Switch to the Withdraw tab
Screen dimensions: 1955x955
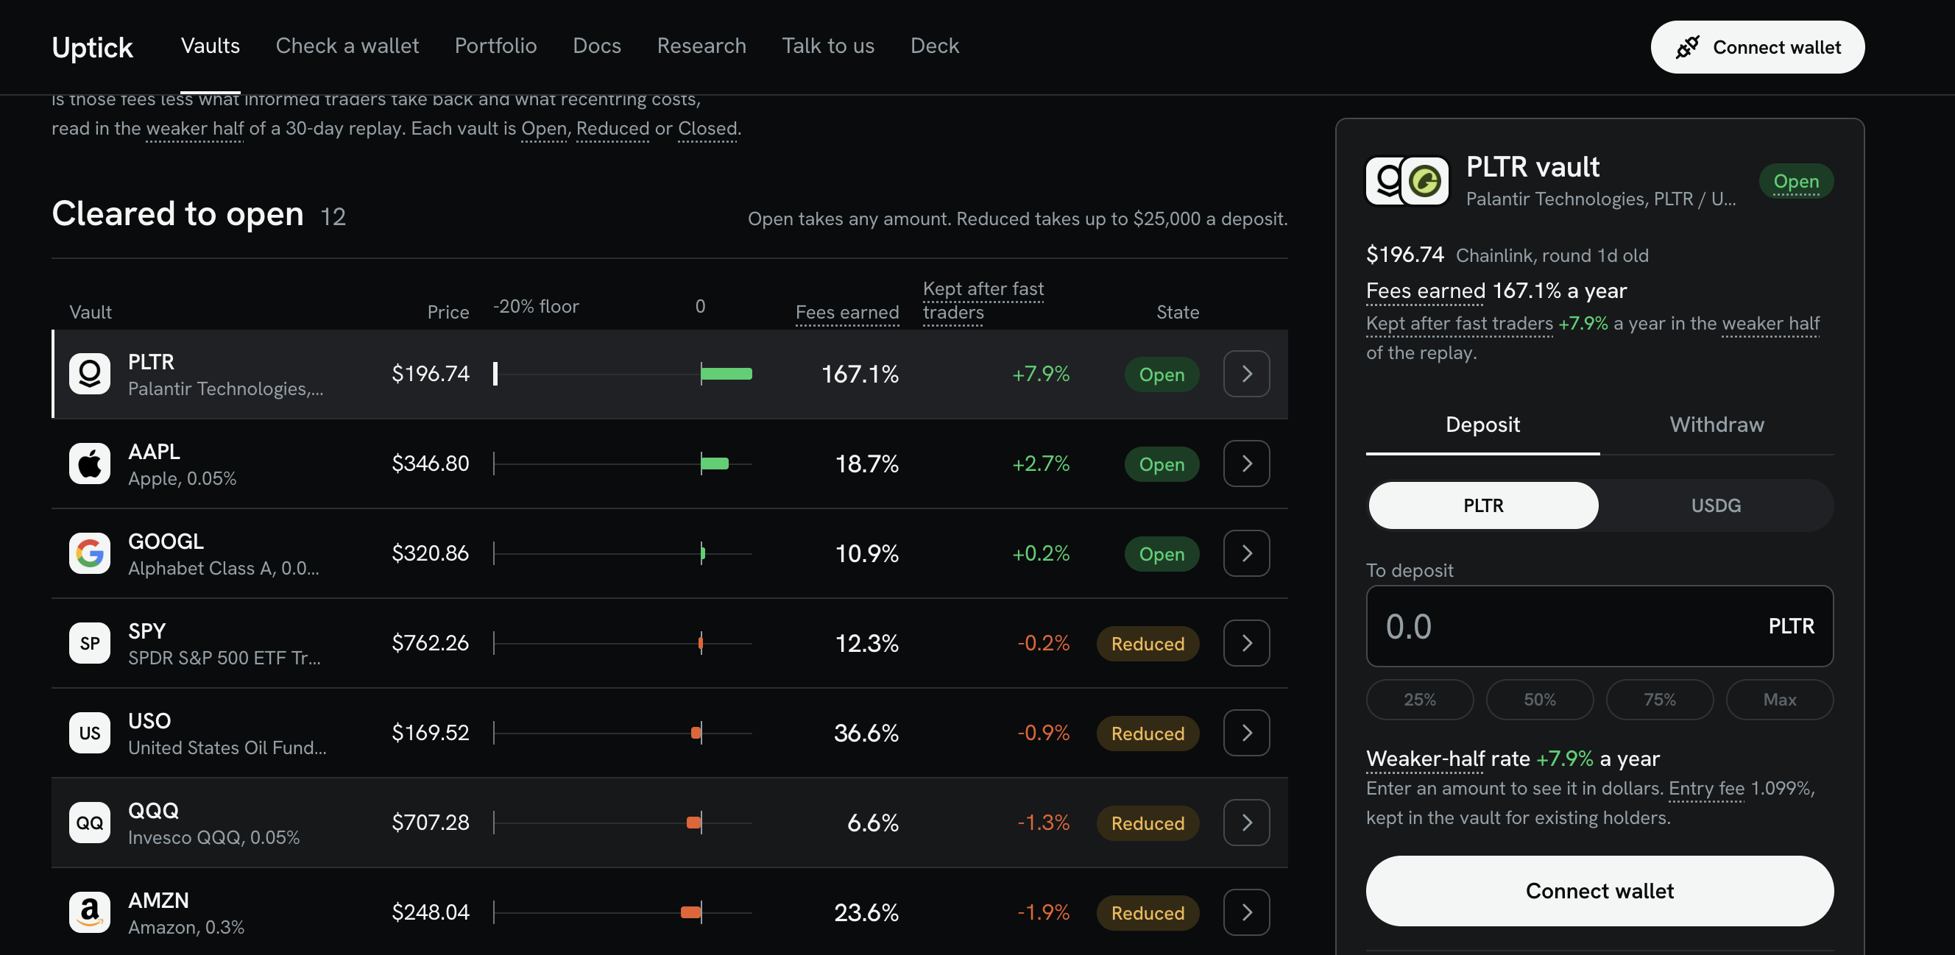point(1717,425)
